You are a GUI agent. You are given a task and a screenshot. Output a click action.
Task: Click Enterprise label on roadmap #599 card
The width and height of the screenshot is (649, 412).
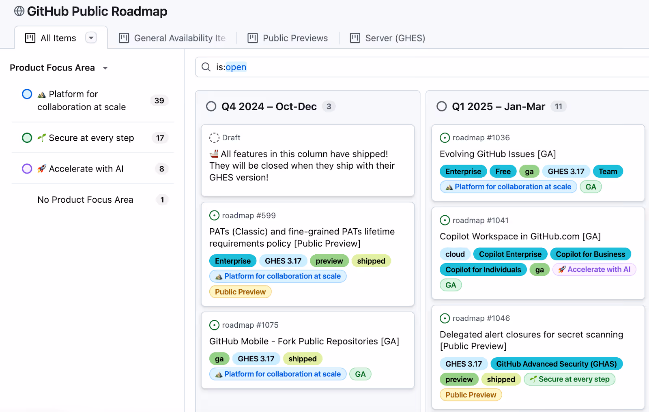[233, 261]
